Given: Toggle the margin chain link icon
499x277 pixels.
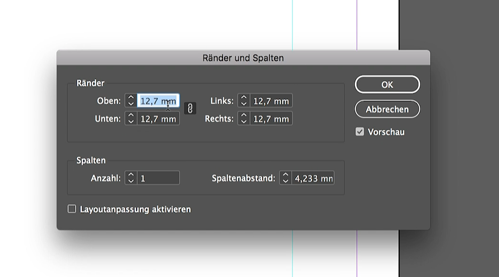Looking at the screenshot, I should 190,108.
